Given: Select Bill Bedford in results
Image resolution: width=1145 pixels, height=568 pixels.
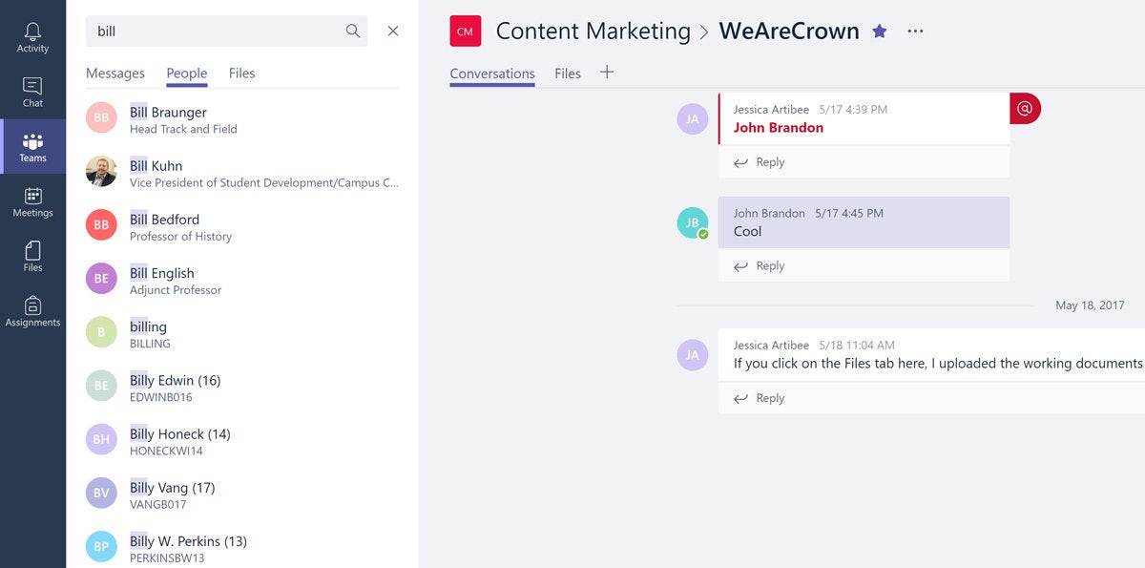Looking at the screenshot, I should [x=242, y=226].
